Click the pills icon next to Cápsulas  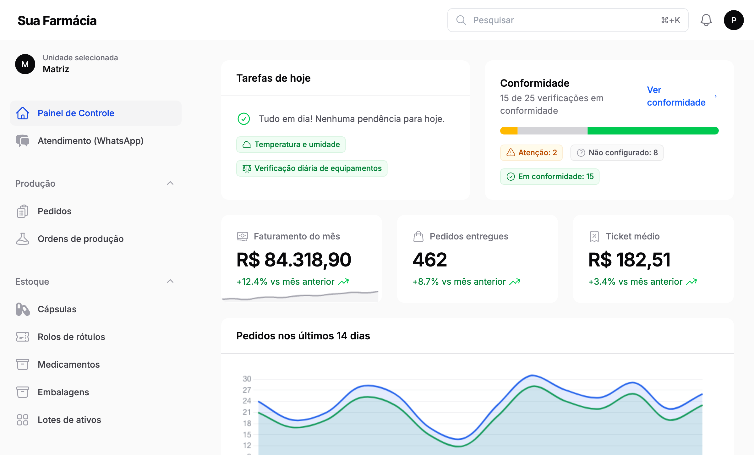(x=23, y=309)
